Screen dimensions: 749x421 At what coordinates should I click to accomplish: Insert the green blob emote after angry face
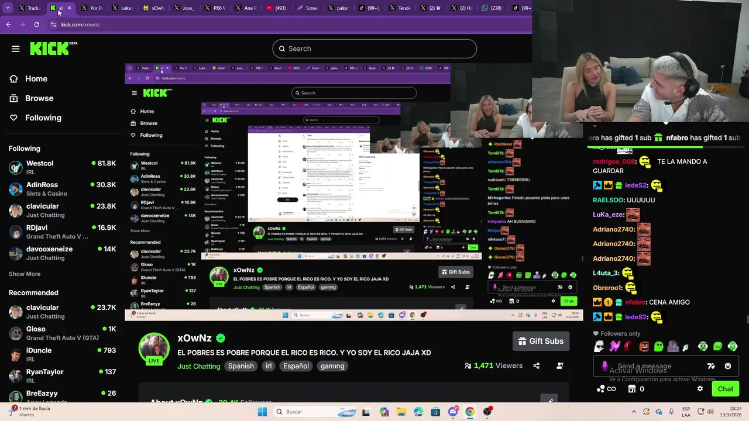[659, 347]
